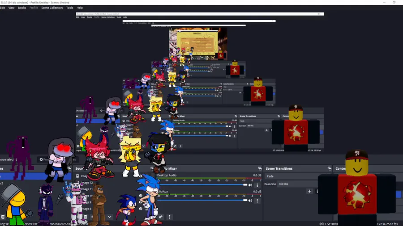Click the main Mic/Aux label
Image resolution: width=403 pixels, height=226 pixels.
coord(163,192)
